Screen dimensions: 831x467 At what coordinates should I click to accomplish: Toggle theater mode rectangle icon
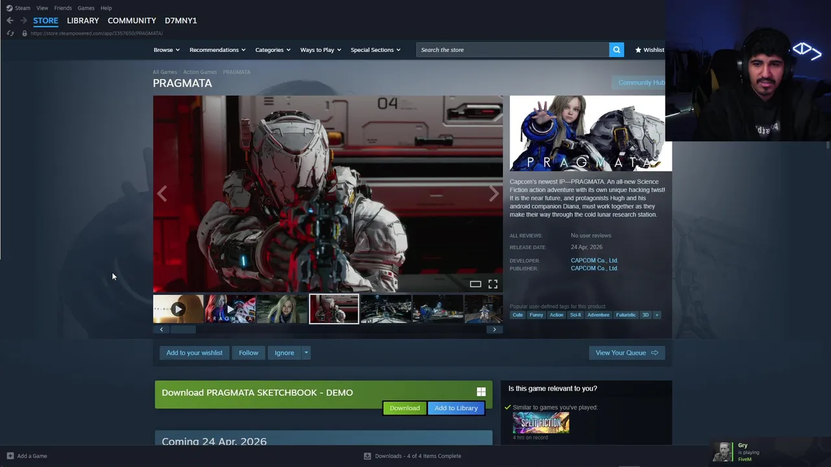[x=475, y=284]
